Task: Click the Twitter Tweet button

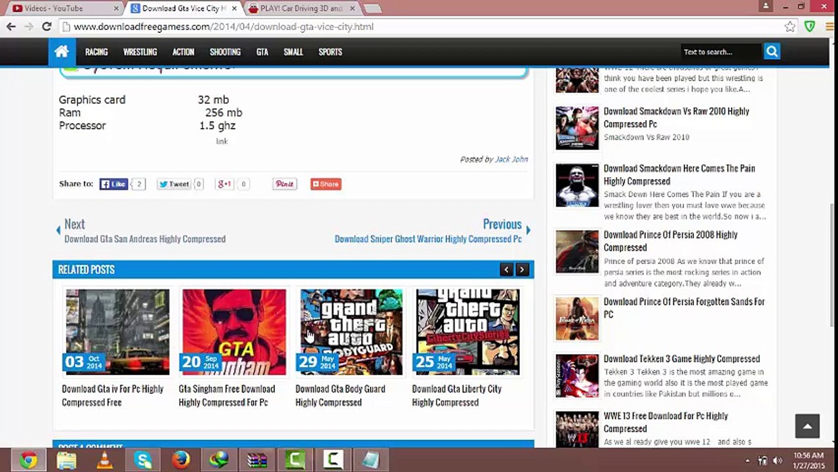Action: [x=174, y=184]
